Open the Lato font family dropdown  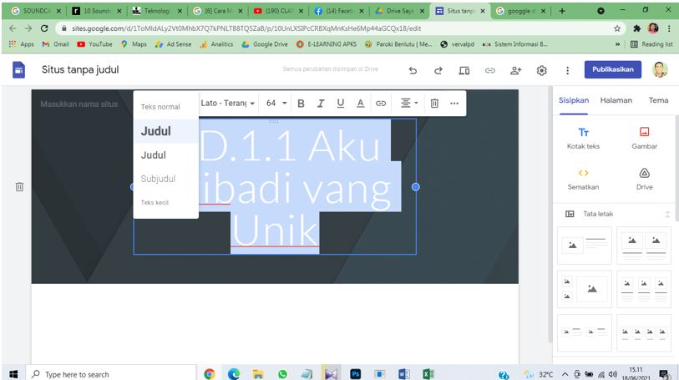(228, 103)
